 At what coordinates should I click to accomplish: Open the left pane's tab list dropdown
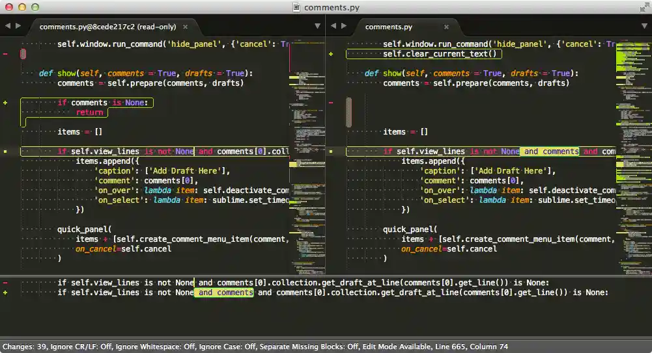click(317, 26)
